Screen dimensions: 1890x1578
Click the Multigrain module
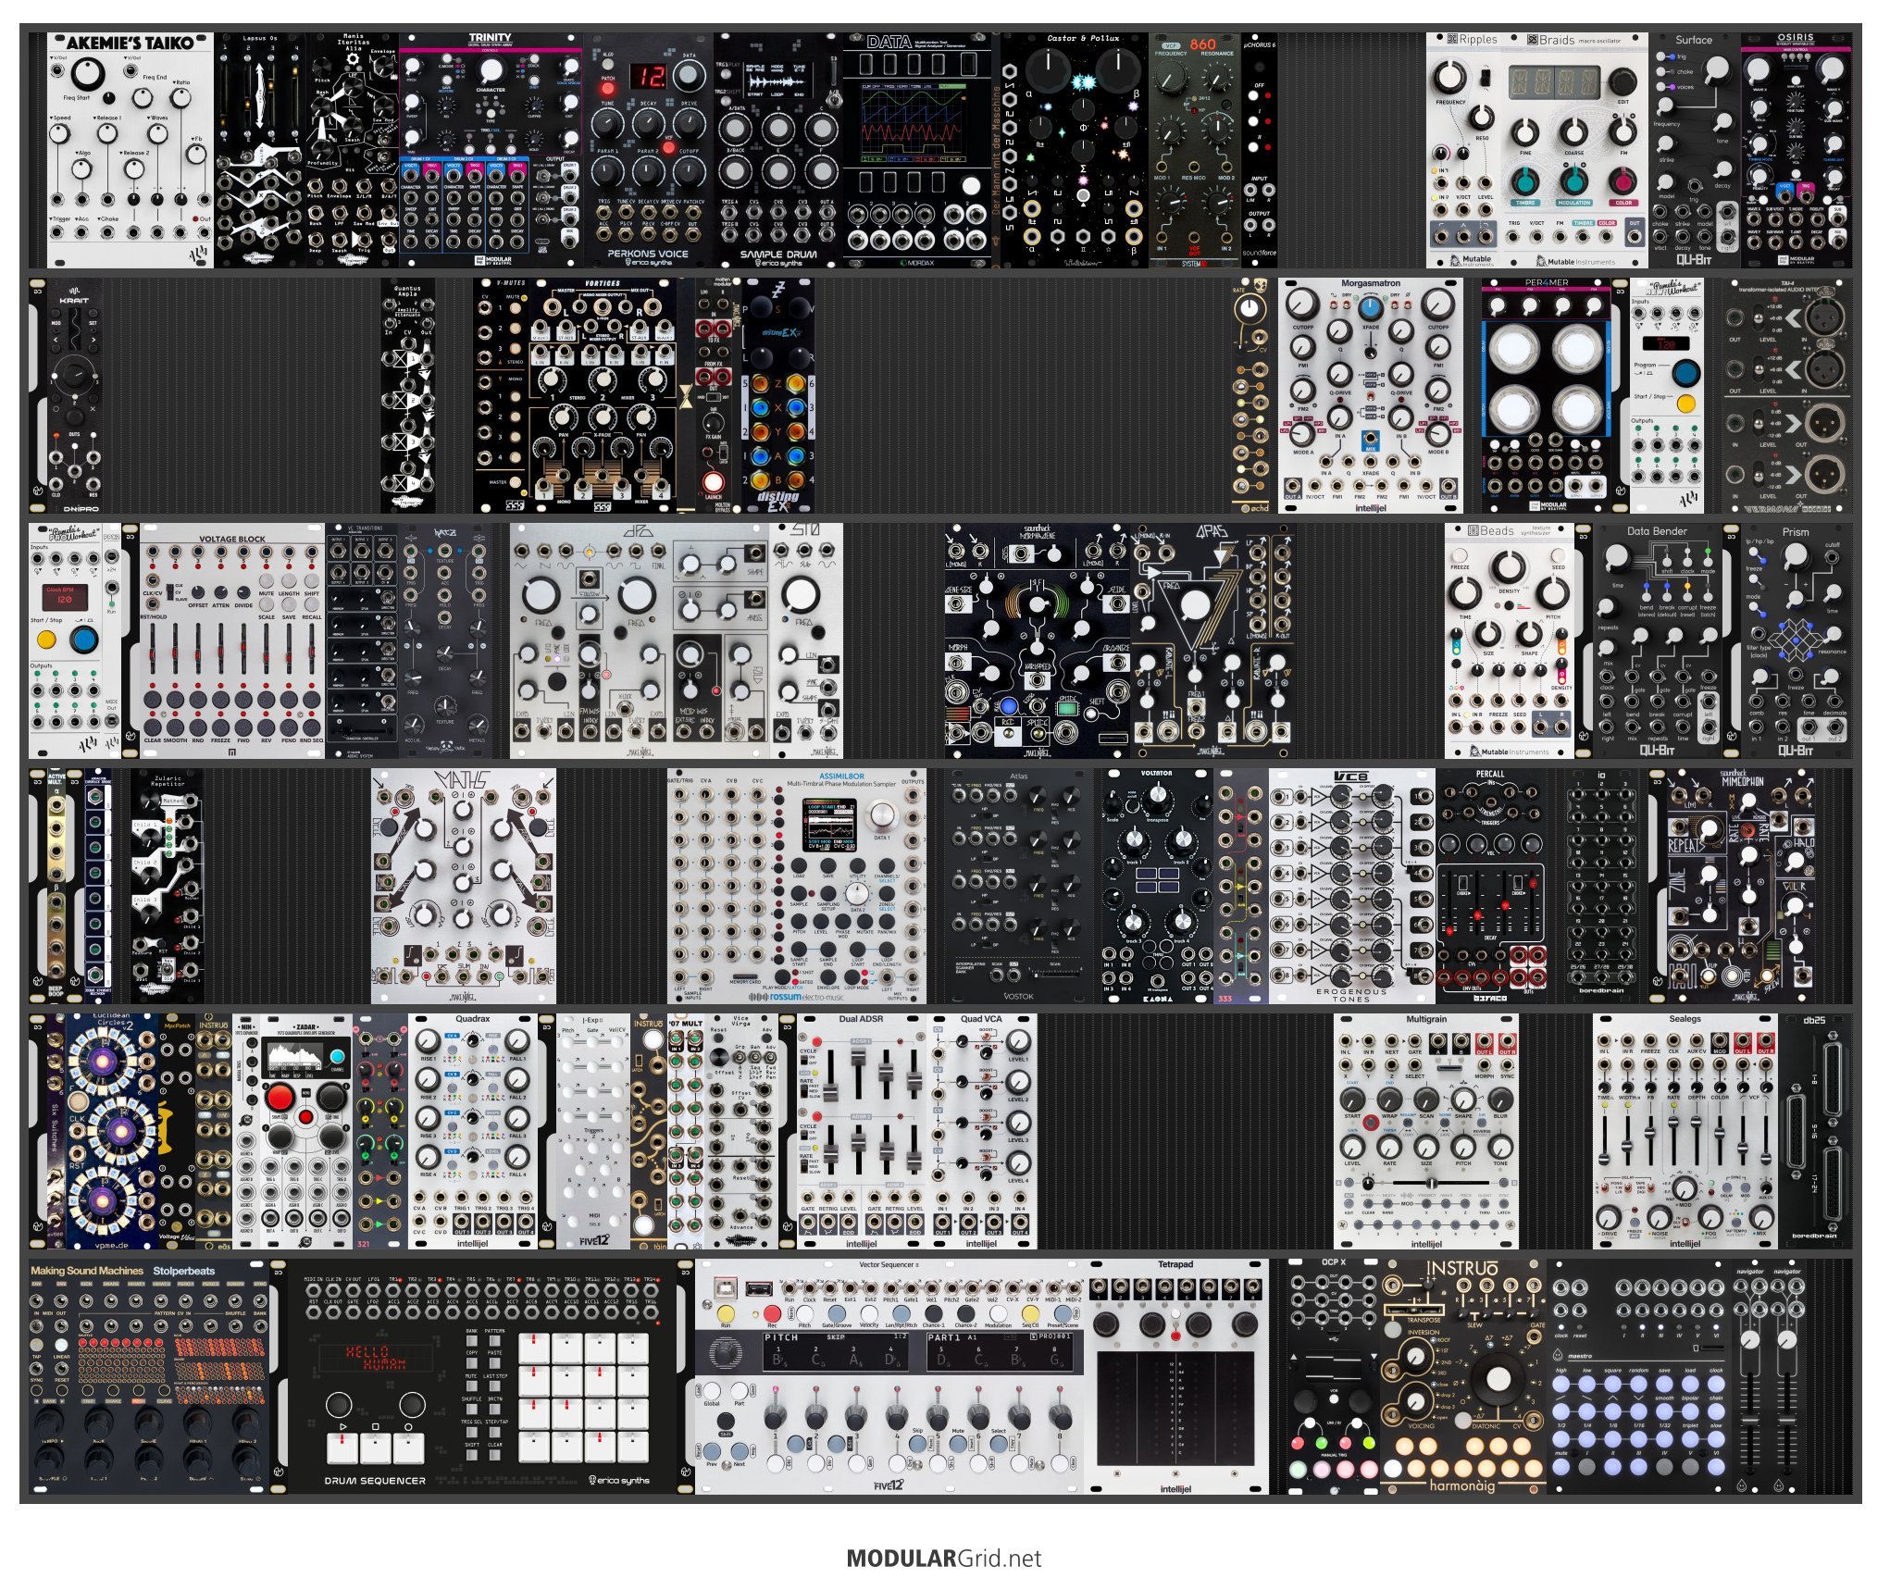tap(1426, 1131)
